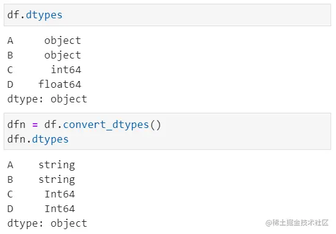
Task: Click the parentheses after convert_dtypes
Action: pyautogui.click(x=155, y=125)
